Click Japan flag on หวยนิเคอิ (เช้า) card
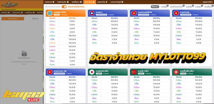Image resolution: width=214 pixels, height=104 pixels. pyautogui.click(x=92, y=72)
